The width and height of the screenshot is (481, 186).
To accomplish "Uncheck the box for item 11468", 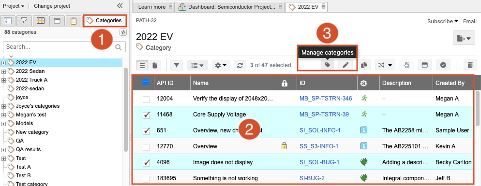I will [x=146, y=115].
